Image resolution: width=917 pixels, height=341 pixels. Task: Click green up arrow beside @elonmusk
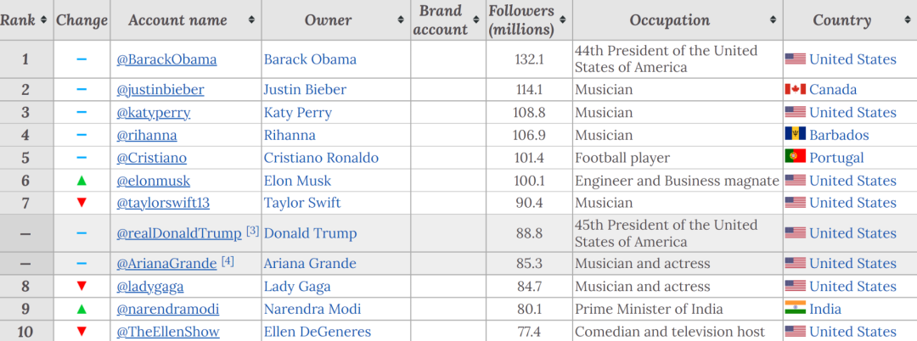pos(82,181)
